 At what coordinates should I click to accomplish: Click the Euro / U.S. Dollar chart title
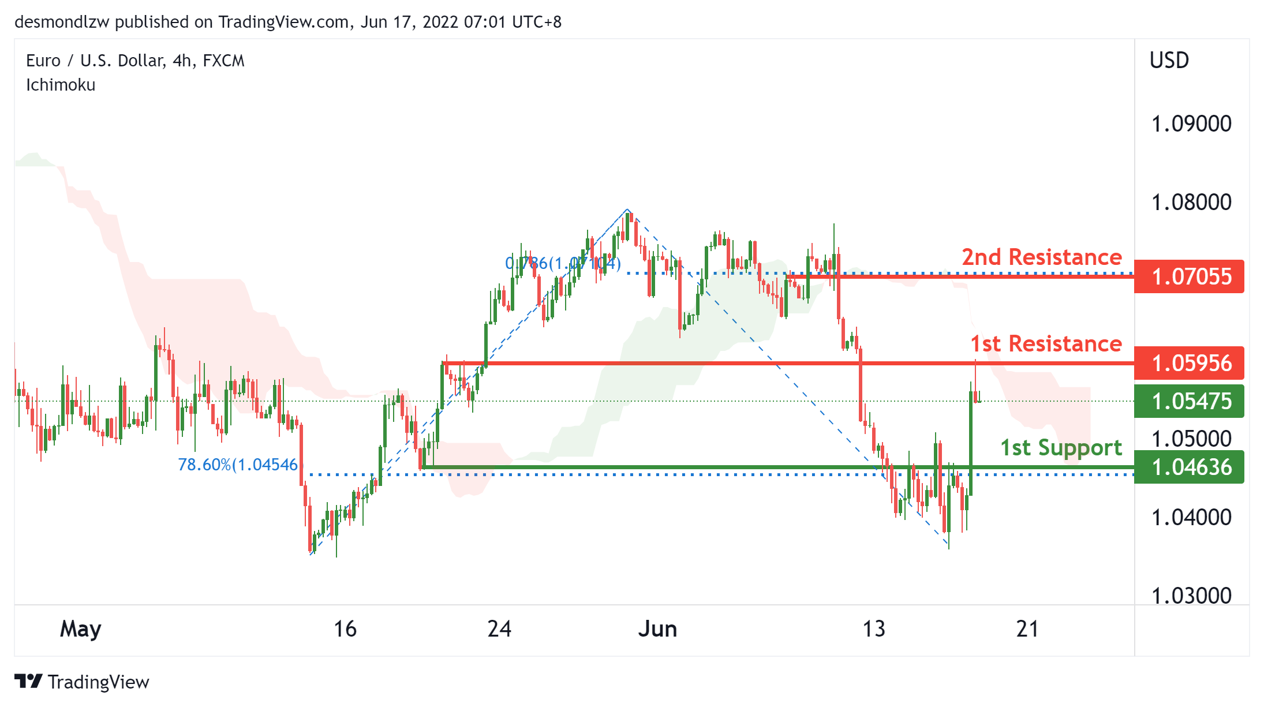click(135, 61)
